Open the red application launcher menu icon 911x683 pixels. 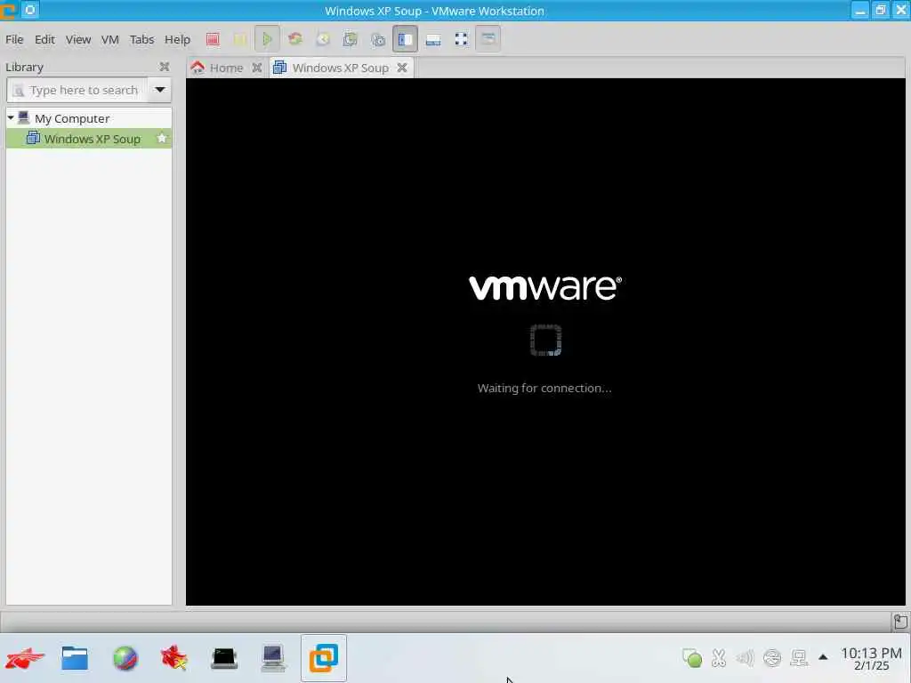click(24, 658)
